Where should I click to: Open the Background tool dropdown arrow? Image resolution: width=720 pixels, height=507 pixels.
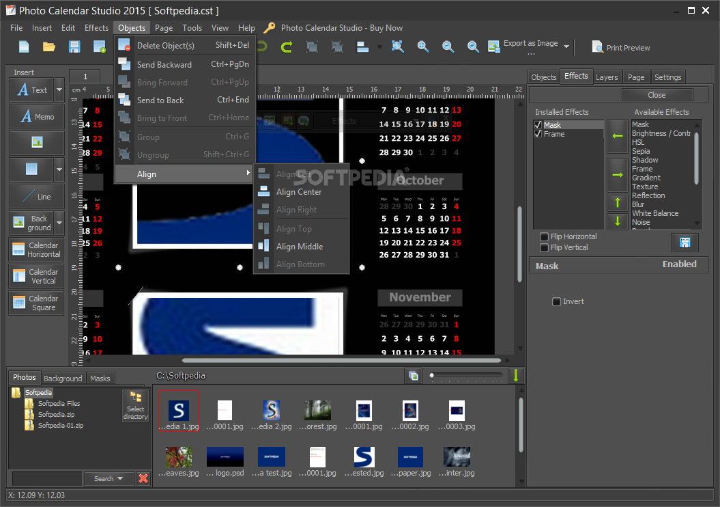pyautogui.click(x=59, y=223)
